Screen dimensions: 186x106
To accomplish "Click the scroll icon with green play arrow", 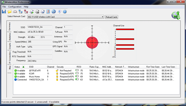I will [32, 12].
